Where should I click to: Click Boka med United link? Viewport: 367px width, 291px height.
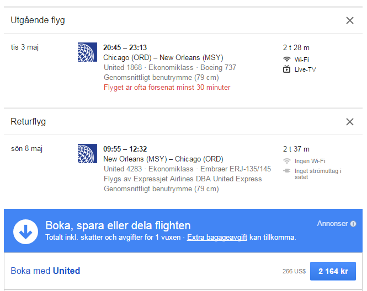(45, 271)
